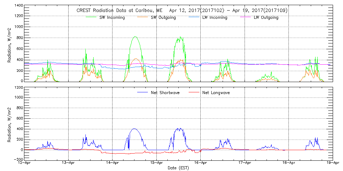The height and width of the screenshot is (171, 343).
Task: Click the LW Incoming legend label
Action: [x=215, y=18]
